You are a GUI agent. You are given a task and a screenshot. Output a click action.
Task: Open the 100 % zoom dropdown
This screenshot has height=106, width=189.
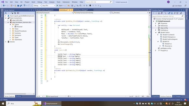[x=40, y=96]
